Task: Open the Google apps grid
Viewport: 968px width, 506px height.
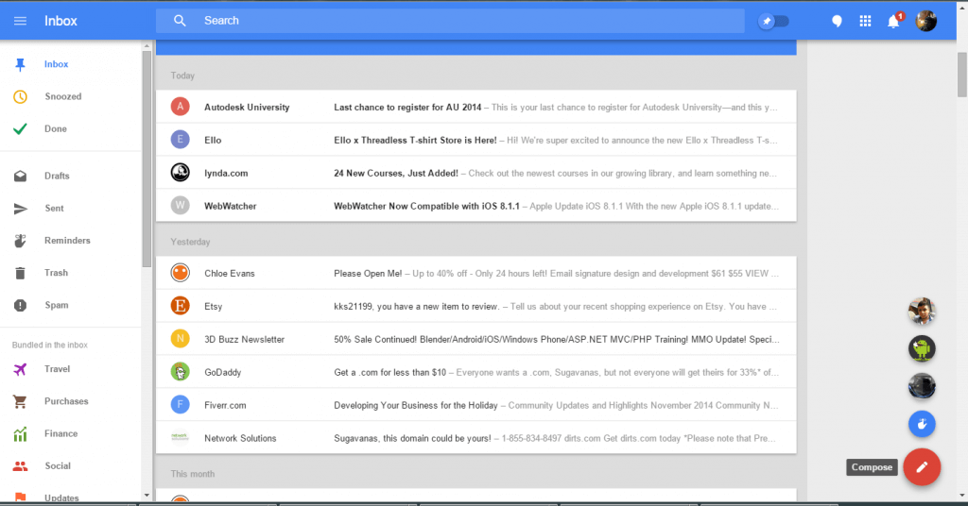Action: coord(866,21)
